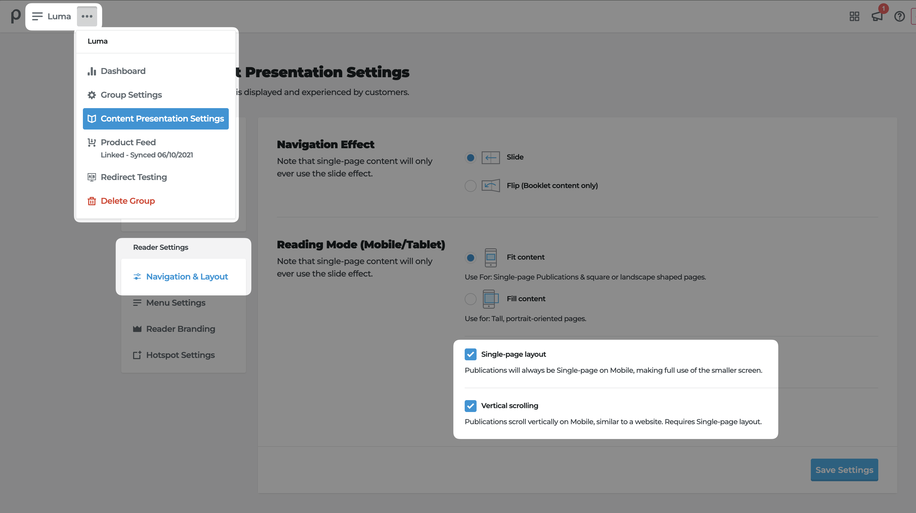This screenshot has width=916, height=513.
Task: Select the Flip (Booklet content only) radio
Action: (x=470, y=186)
